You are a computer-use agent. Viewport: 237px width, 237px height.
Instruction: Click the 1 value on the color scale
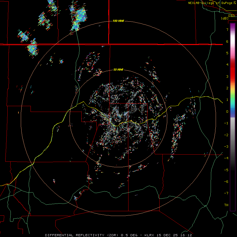coord(227,100)
